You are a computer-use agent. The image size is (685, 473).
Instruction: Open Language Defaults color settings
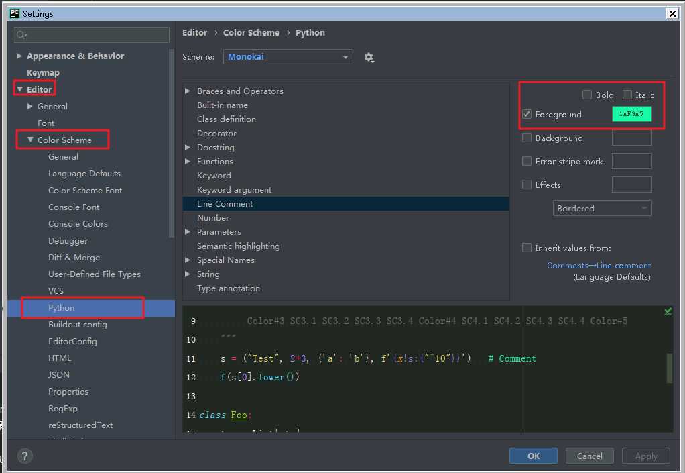tap(84, 174)
